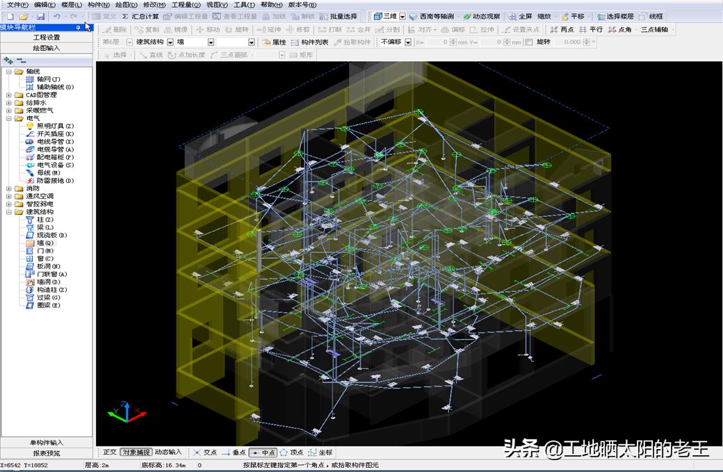Click the 报表预览 button
723x472 pixels.
pos(47,453)
